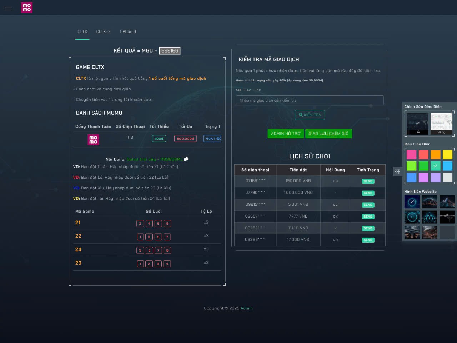Screen dimensions: 457x343
Task: Click digit 4 badge in game row 23
Action: pos(167,264)
